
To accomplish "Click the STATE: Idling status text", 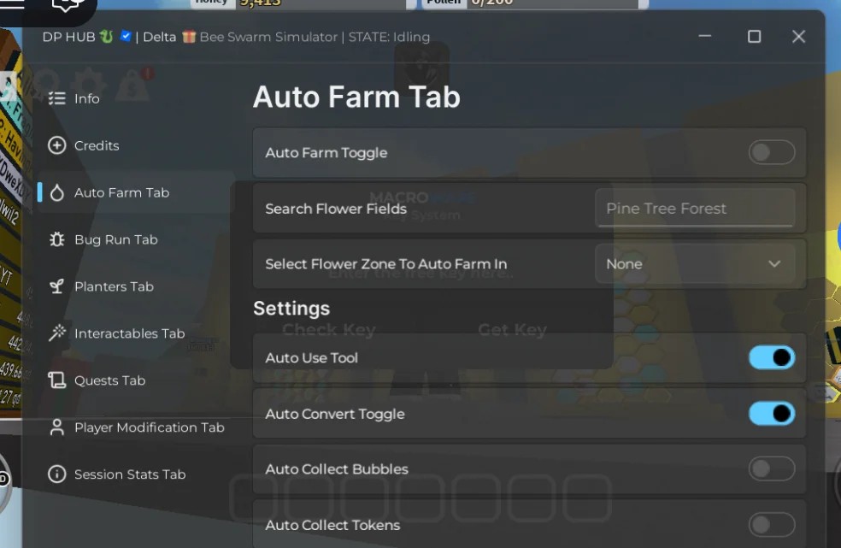I will click(390, 37).
